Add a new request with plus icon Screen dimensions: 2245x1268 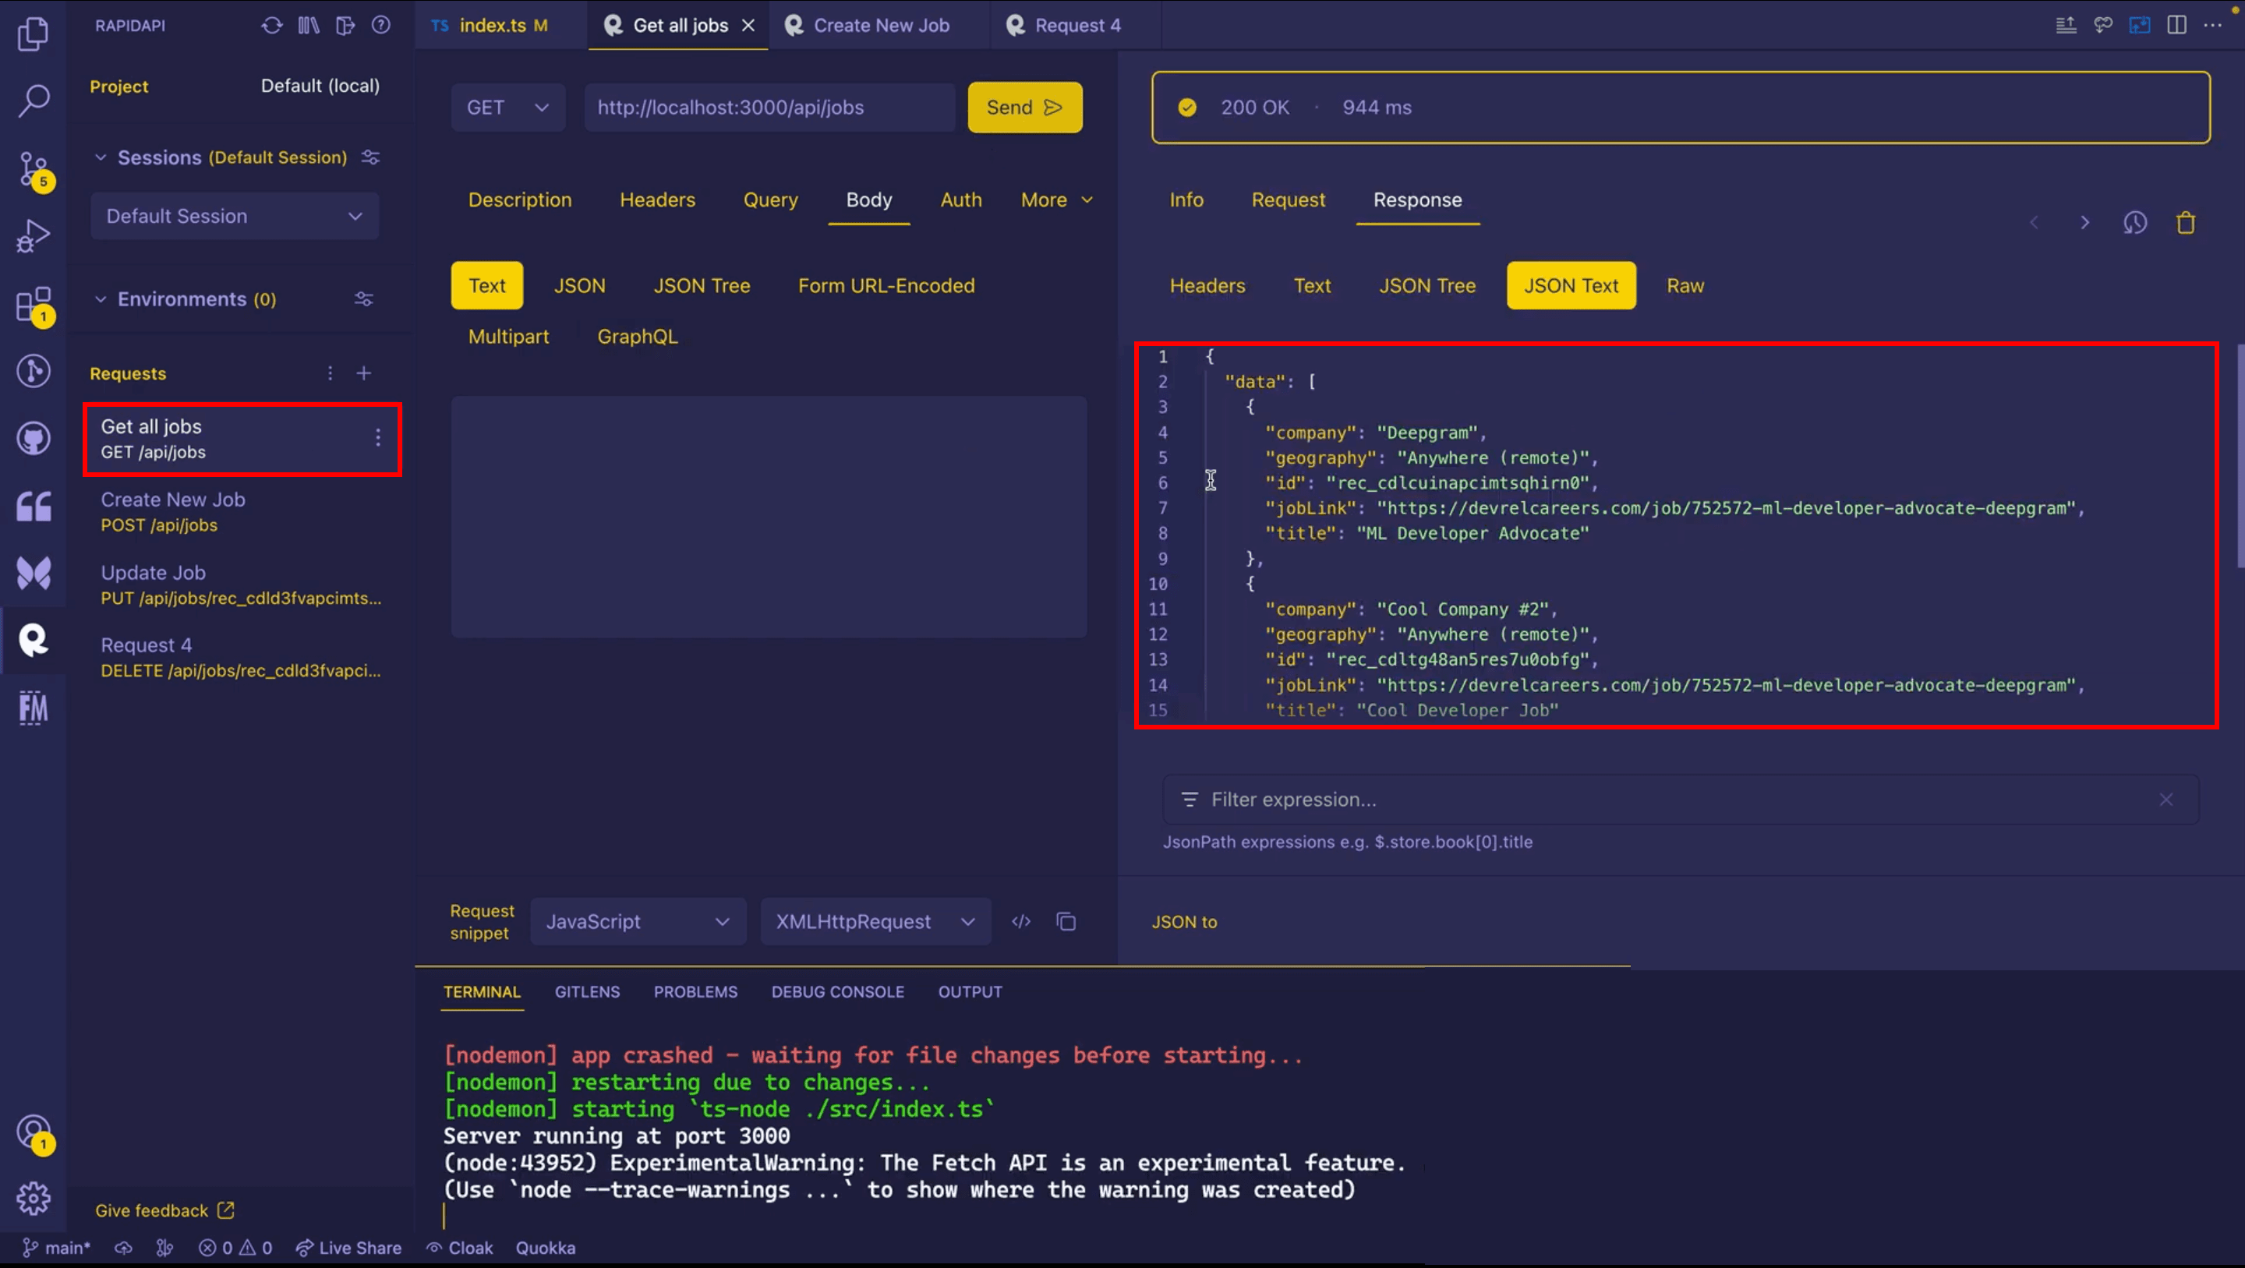pyautogui.click(x=364, y=374)
